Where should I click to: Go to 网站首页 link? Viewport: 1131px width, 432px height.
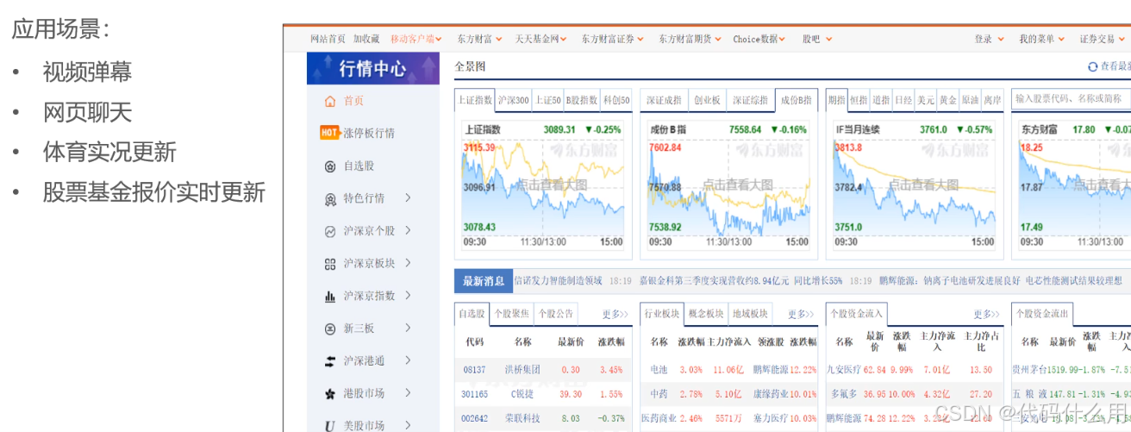point(328,39)
